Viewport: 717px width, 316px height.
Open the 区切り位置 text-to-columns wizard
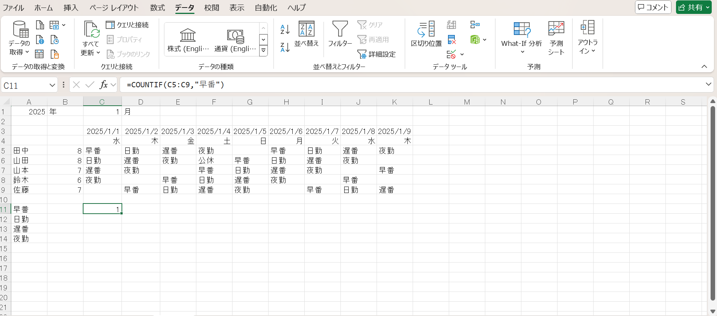point(426,34)
